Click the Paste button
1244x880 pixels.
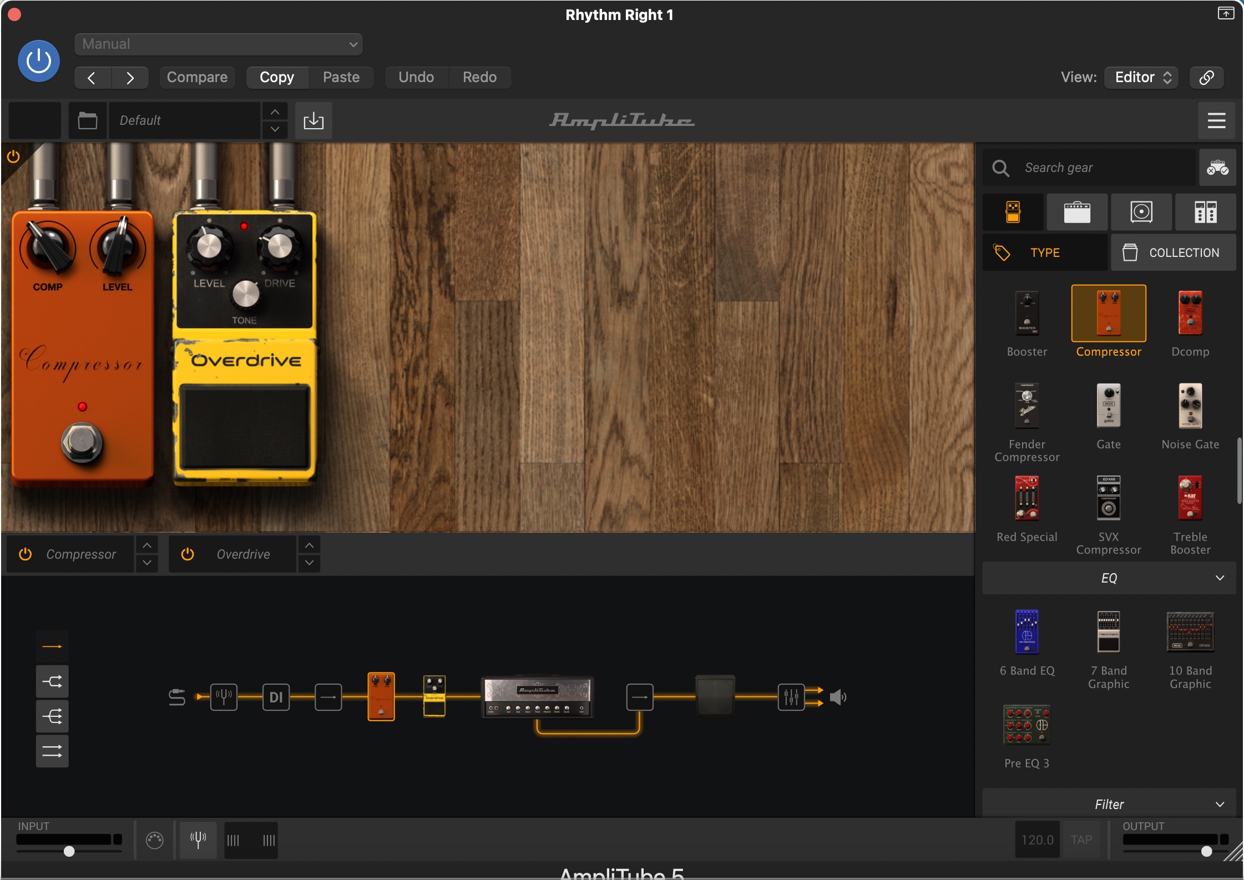coord(341,78)
